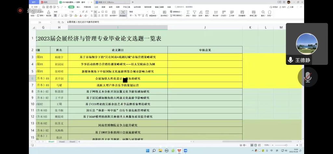Toggle wrap text for selected cell

tap(123, 12)
